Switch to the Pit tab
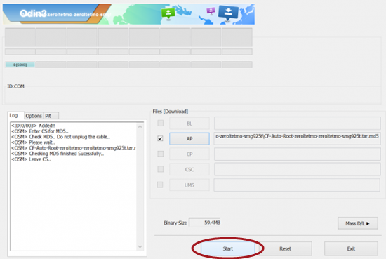The height and width of the screenshot is (259, 386). [51, 116]
